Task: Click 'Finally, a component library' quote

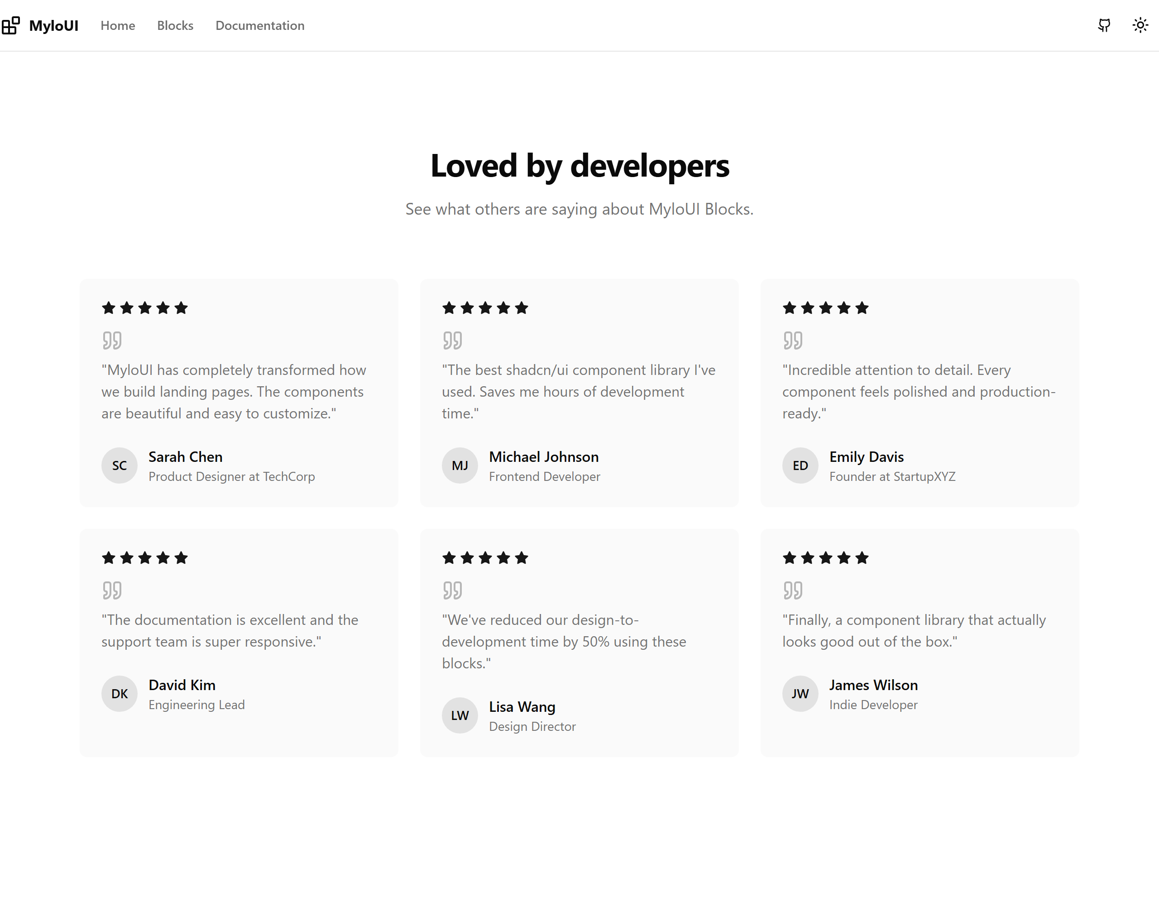Action: [x=915, y=631]
